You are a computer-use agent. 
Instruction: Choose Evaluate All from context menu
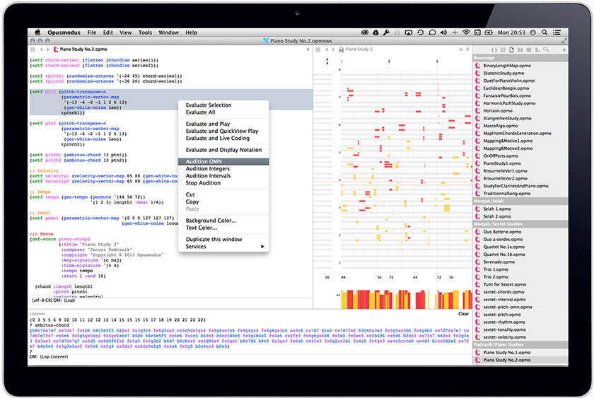[x=223, y=112]
